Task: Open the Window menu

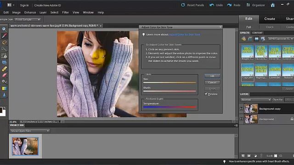Action: click(88, 12)
